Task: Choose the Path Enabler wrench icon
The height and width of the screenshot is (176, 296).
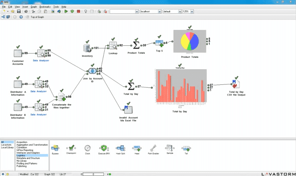Action: click(x=153, y=148)
